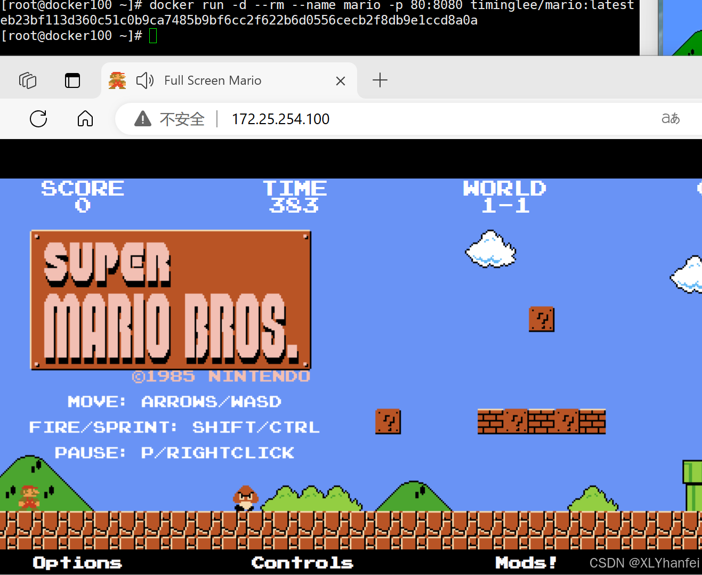Click the single question block left of bricks
The image size is (702, 575).
[x=388, y=422]
